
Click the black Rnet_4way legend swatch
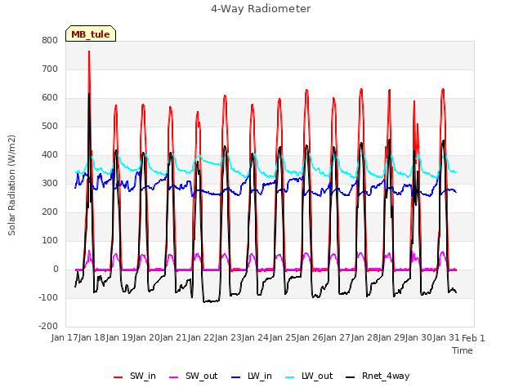coord(351,377)
